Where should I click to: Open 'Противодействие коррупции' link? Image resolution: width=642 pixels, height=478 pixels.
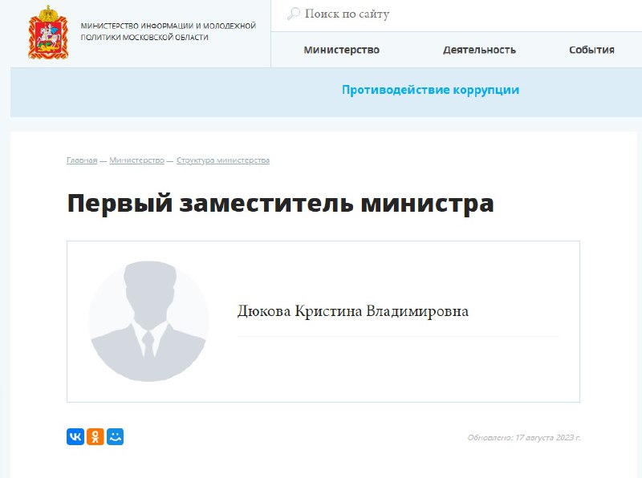431,90
